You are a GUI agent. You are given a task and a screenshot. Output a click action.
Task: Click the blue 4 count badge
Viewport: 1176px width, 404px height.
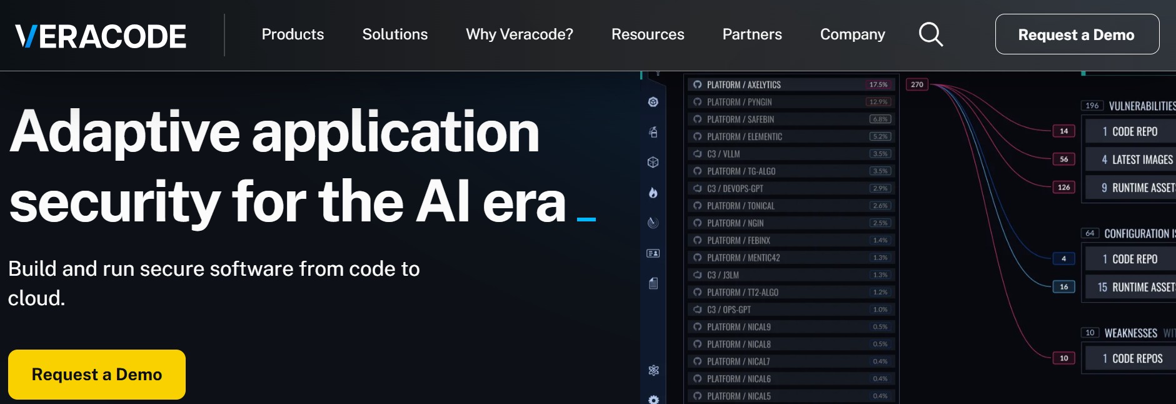(1064, 258)
